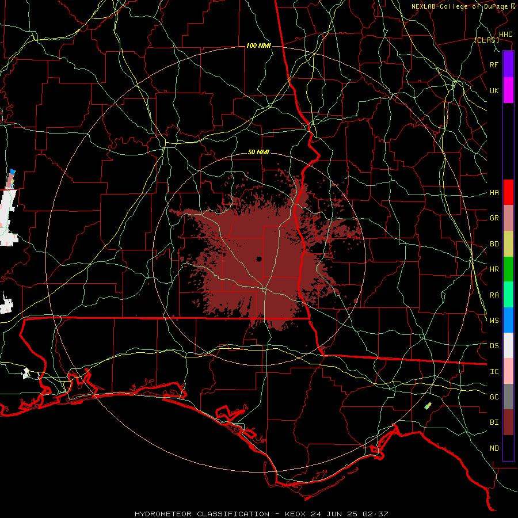
Task: Select the light green RA swatch
Action: click(x=508, y=295)
